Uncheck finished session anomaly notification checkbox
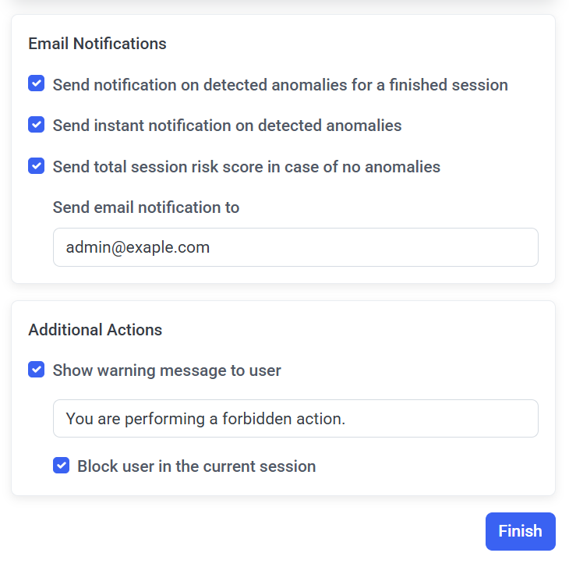This screenshot has height=567, width=569. point(36,84)
